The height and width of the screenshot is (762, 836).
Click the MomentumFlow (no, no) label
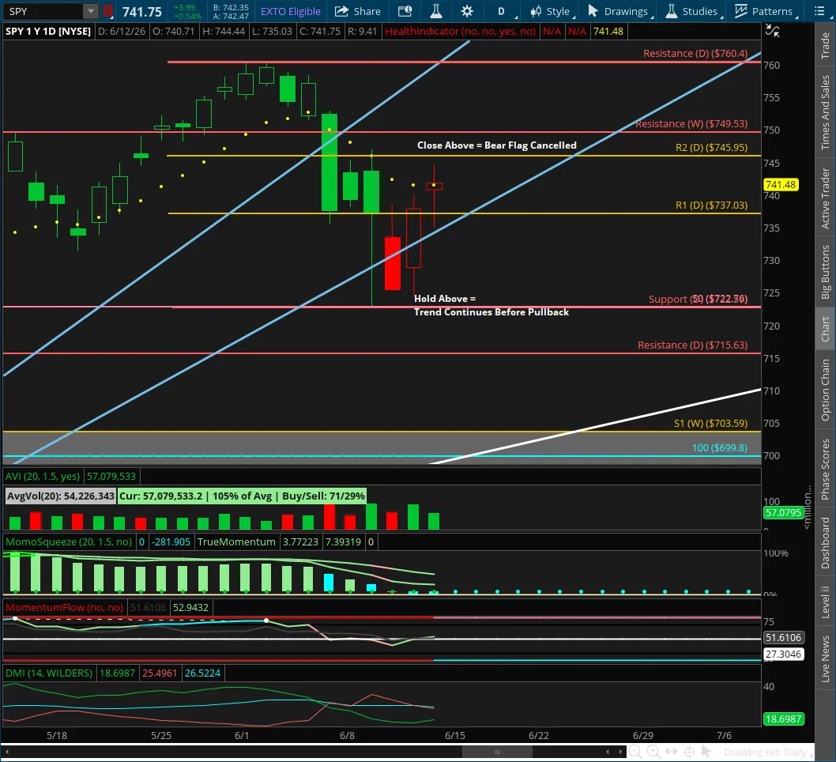(65, 607)
